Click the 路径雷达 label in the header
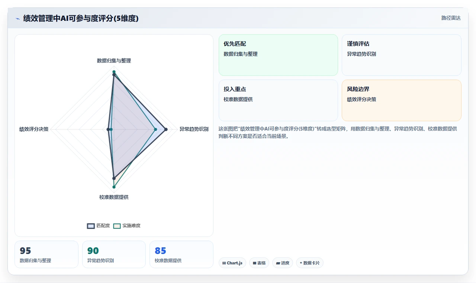476x283 pixels. coord(451,18)
